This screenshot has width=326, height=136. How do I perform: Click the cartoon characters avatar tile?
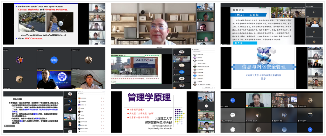19,60
